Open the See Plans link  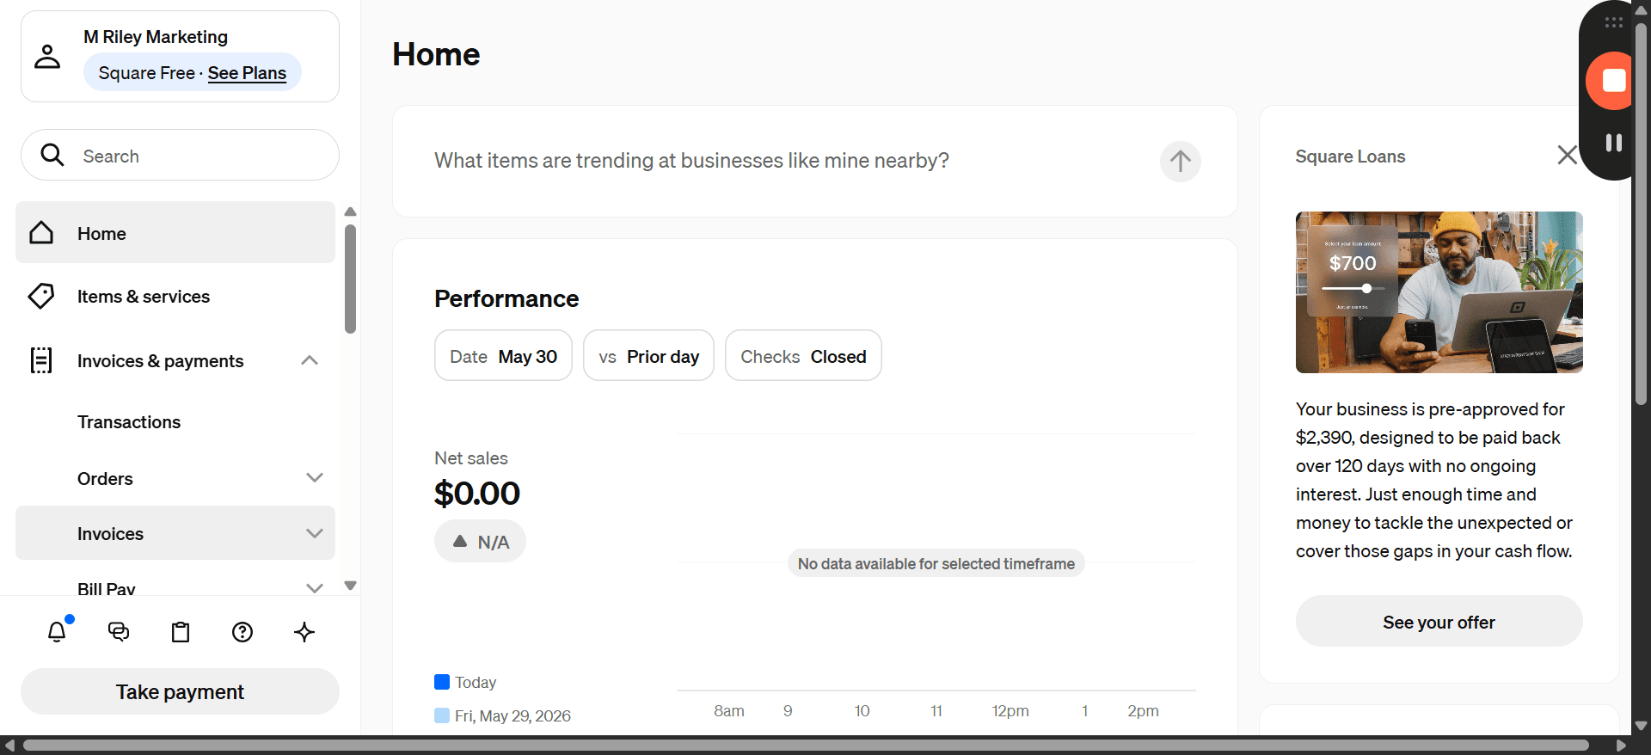(247, 73)
